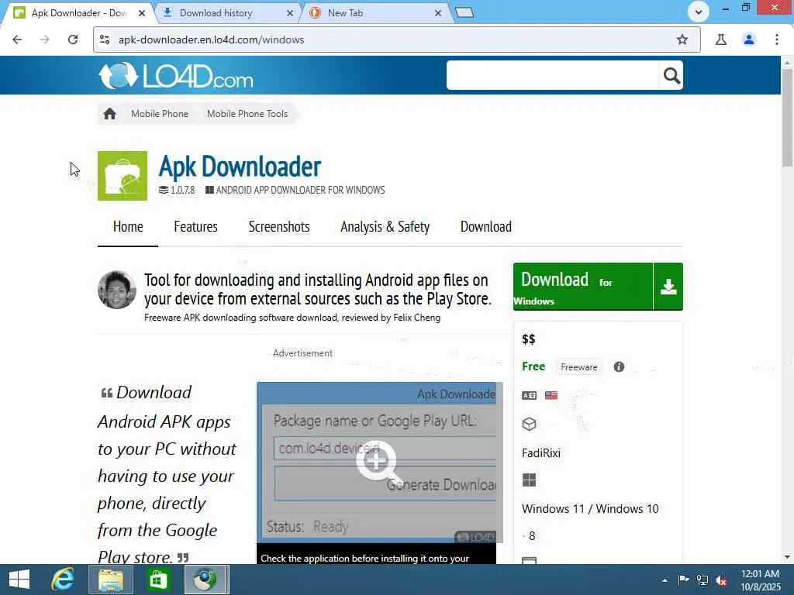Click the version 1.0.7.8 label
This screenshot has height=595, width=794.
pyautogui.click(x=177, y=191)
